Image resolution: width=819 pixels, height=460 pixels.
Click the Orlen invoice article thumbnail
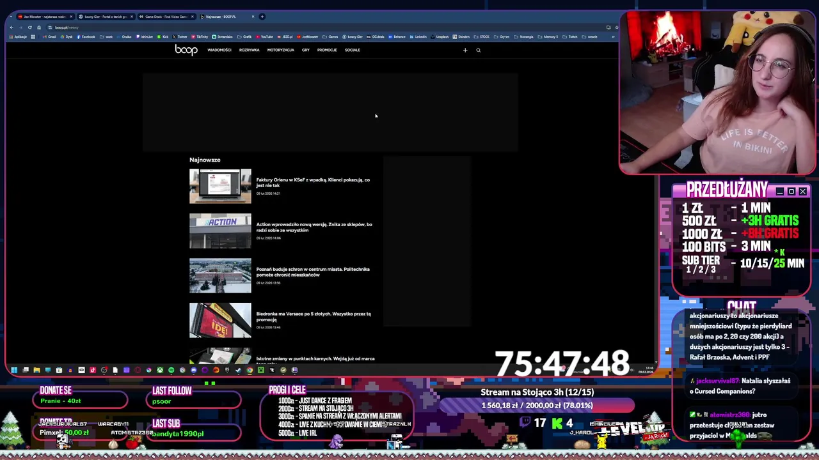point(220,186)
